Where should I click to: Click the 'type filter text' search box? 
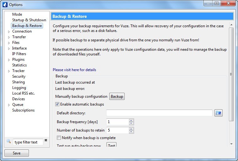[x=28, y=142]
